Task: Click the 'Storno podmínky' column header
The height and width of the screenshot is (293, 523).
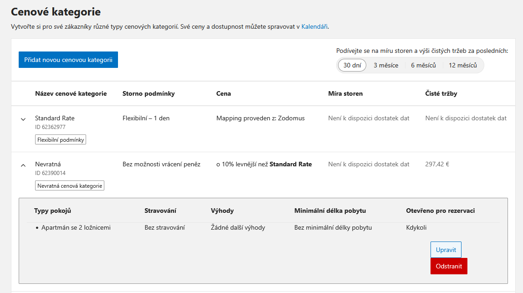Action: point(149,93)
